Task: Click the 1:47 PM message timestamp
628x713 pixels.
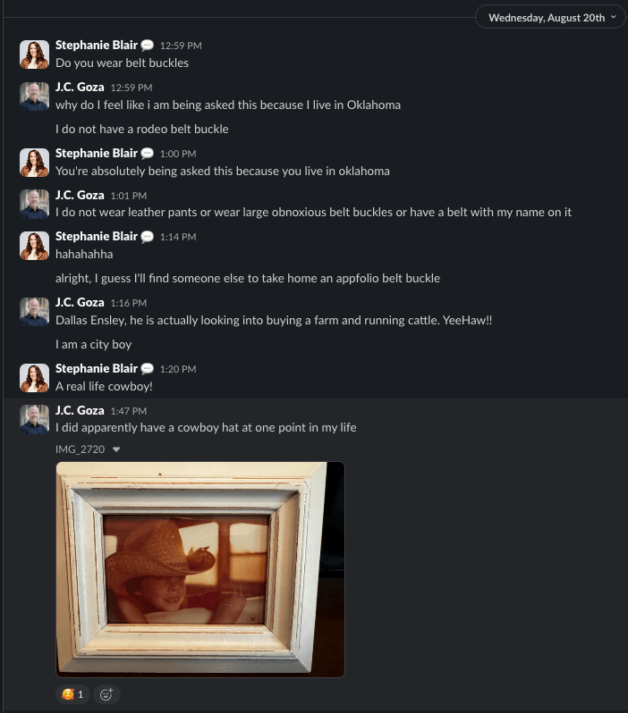Action: (x=129, y=411)
